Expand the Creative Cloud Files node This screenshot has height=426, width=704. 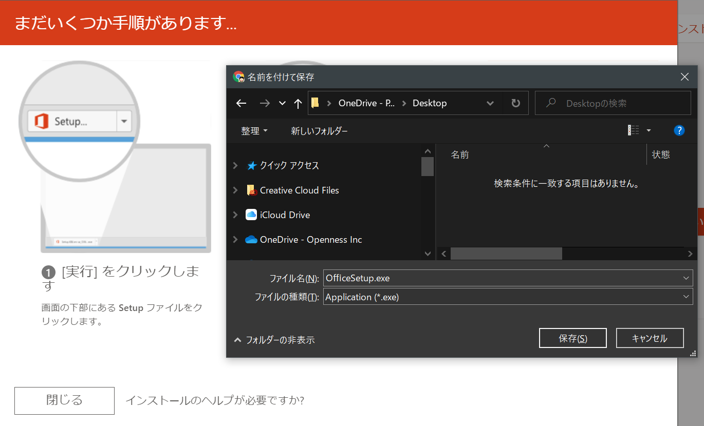(235, 190)
